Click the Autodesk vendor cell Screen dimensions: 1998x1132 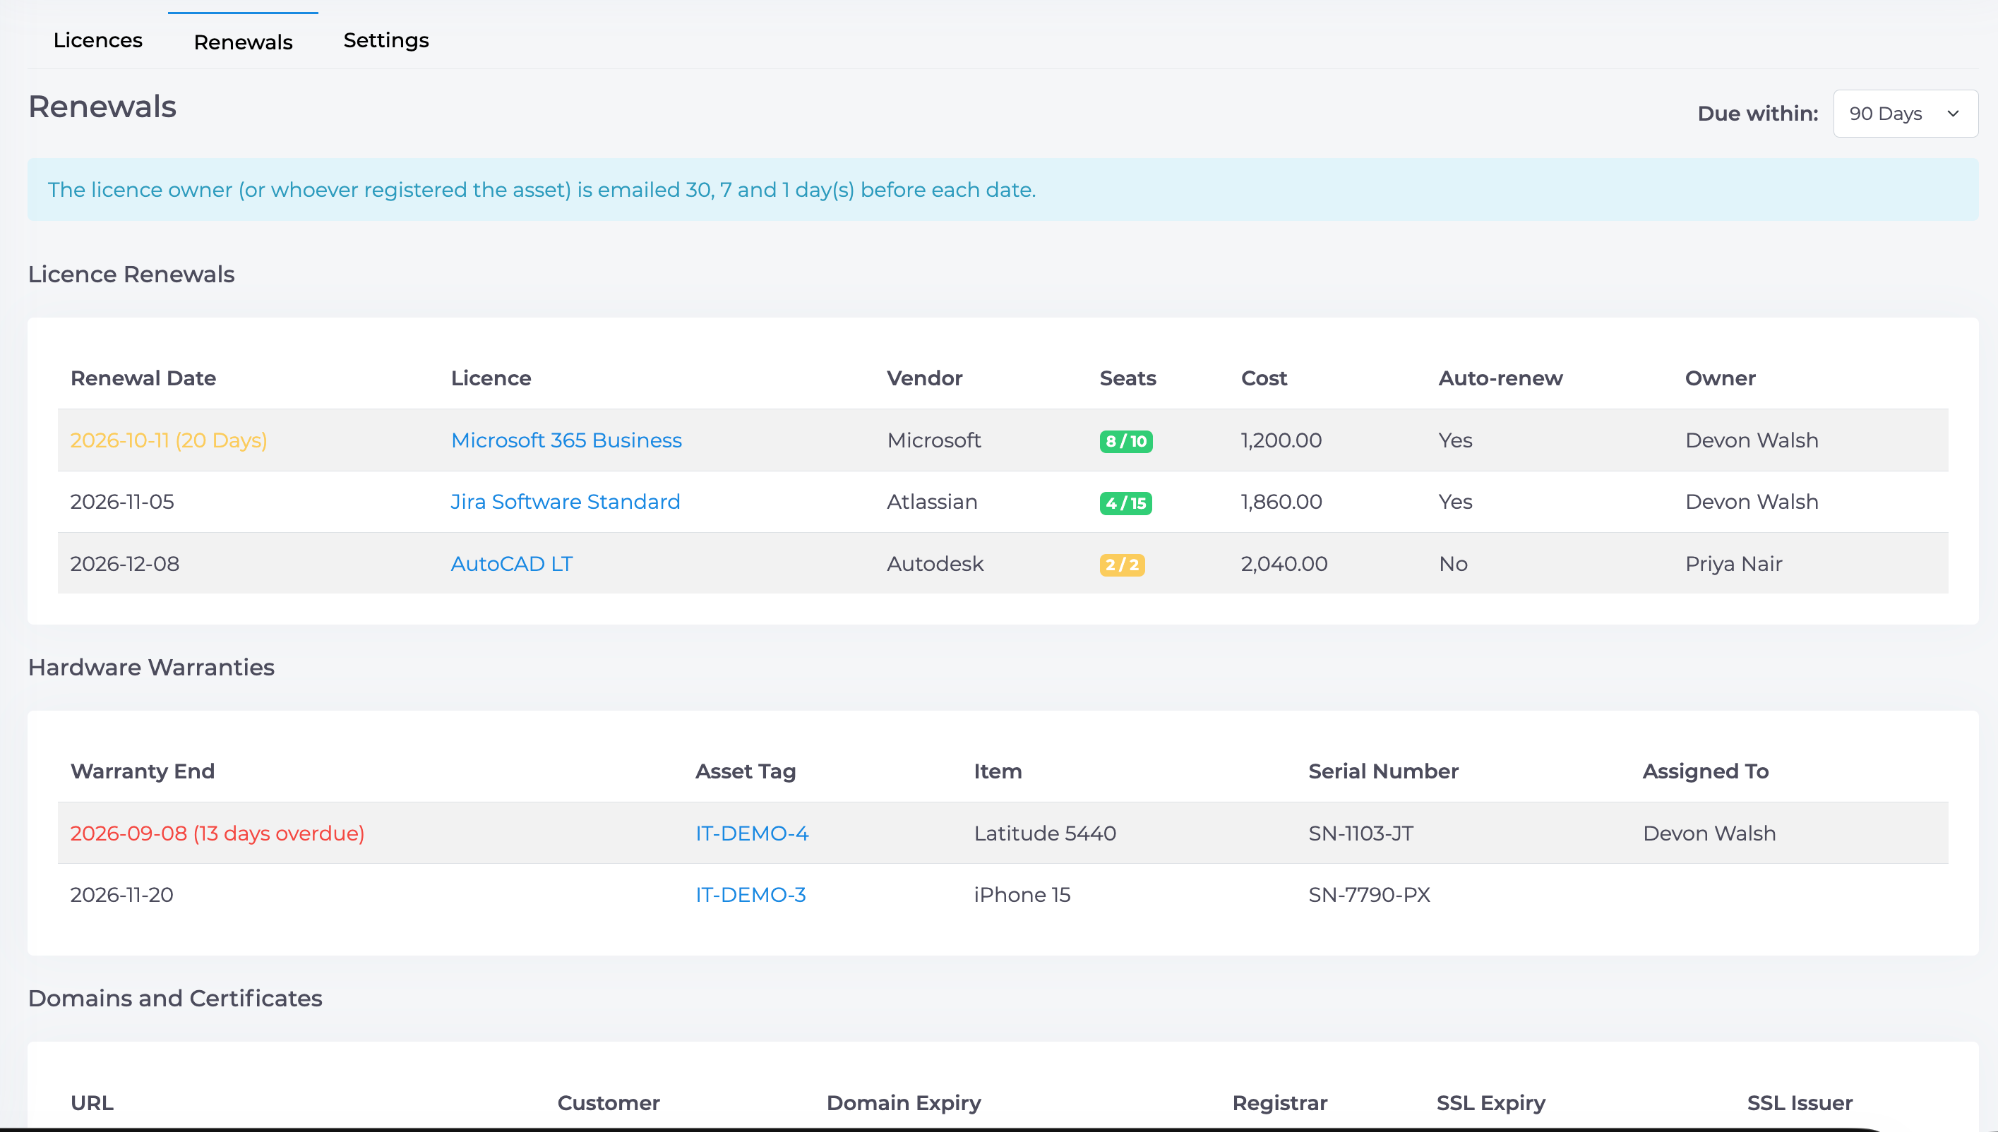935,564
